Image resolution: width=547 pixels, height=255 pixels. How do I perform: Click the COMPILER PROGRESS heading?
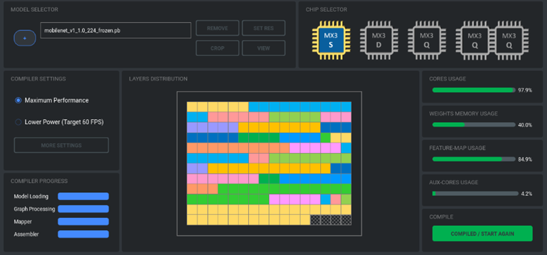click(39, 181)
